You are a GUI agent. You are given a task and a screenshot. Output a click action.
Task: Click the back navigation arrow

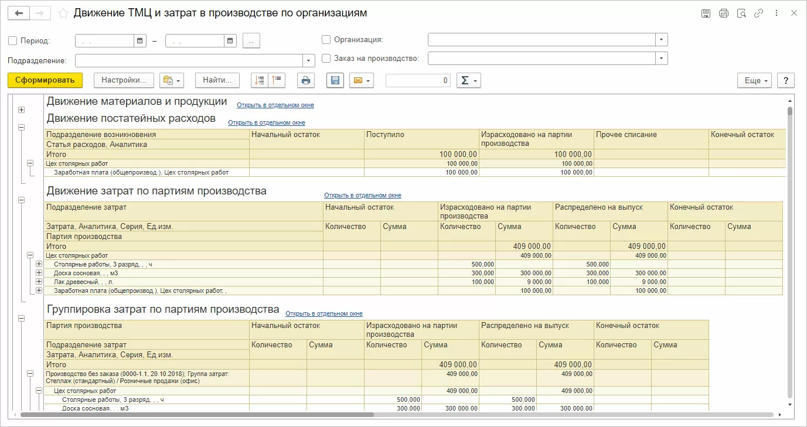[19, 13]
